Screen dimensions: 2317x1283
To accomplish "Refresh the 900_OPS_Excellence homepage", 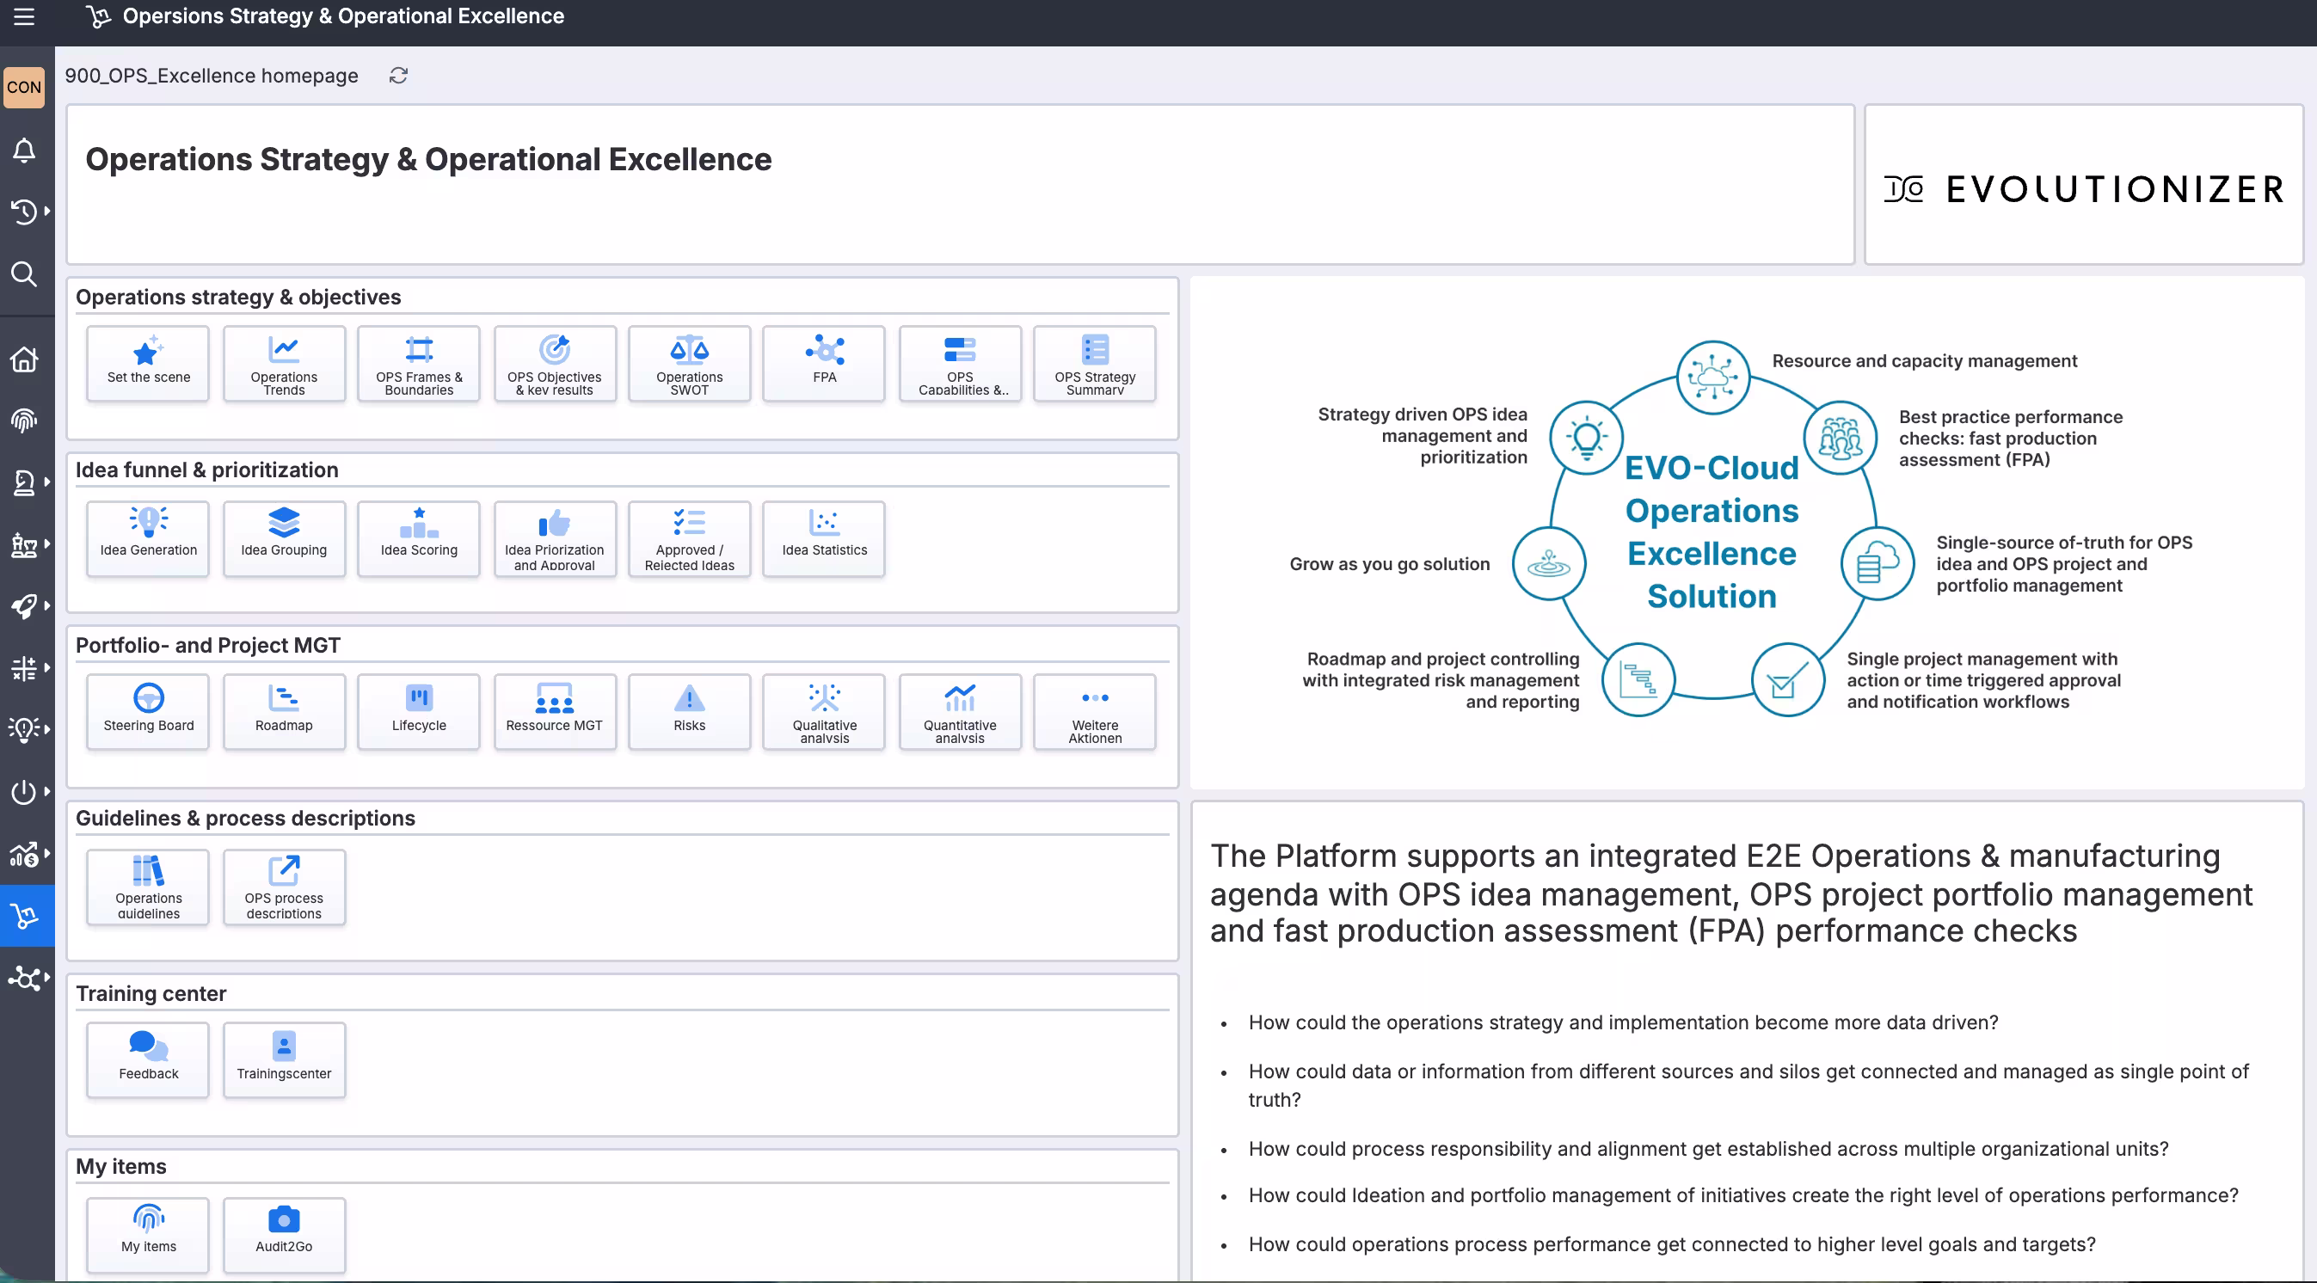I will pos(398,76).
